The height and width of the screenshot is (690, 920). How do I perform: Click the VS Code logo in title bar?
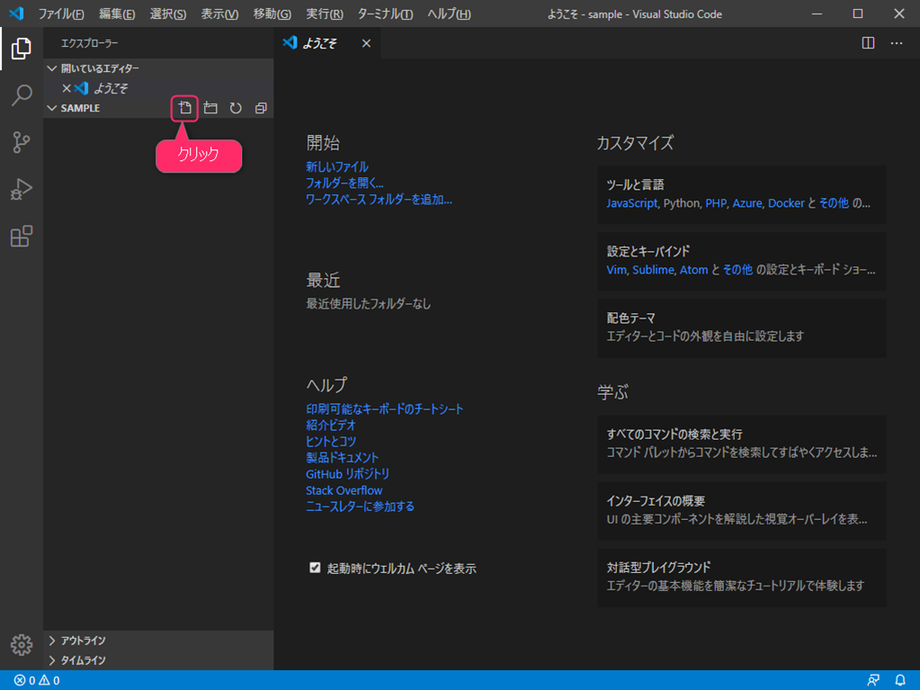click(x=16, y=13)
